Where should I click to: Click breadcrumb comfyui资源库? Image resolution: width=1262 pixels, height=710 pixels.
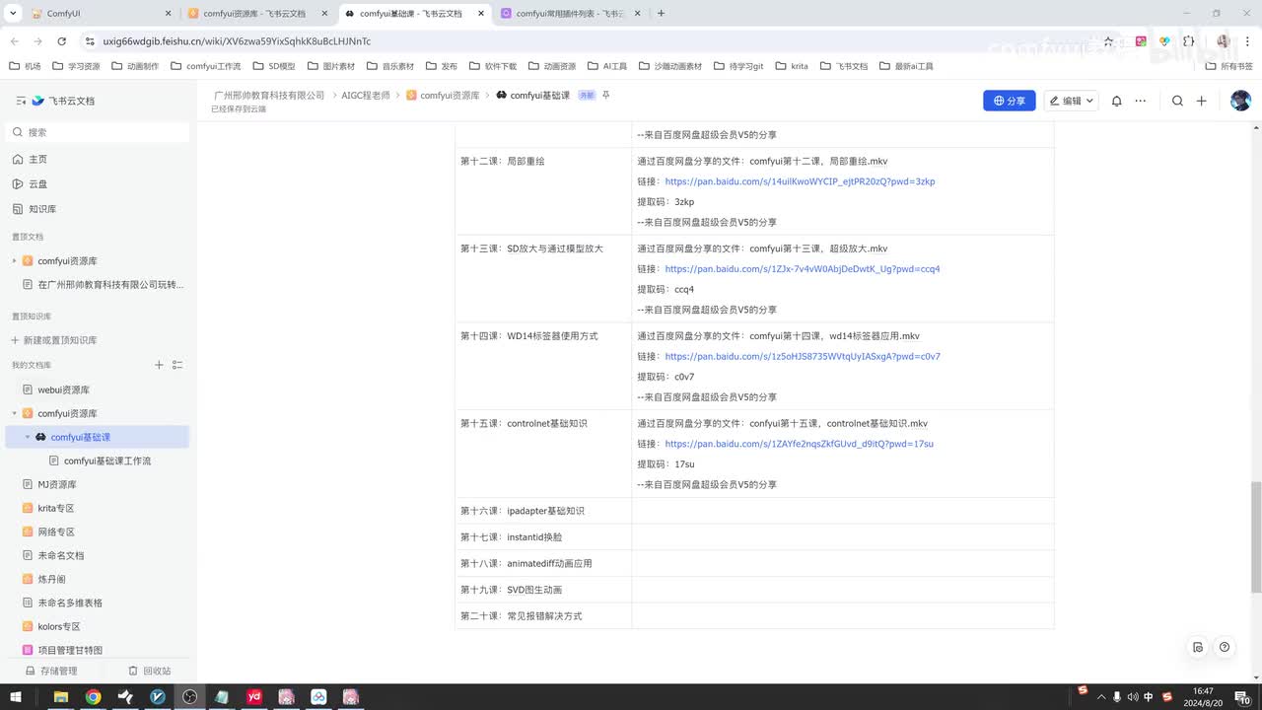(x=443, y=96)
